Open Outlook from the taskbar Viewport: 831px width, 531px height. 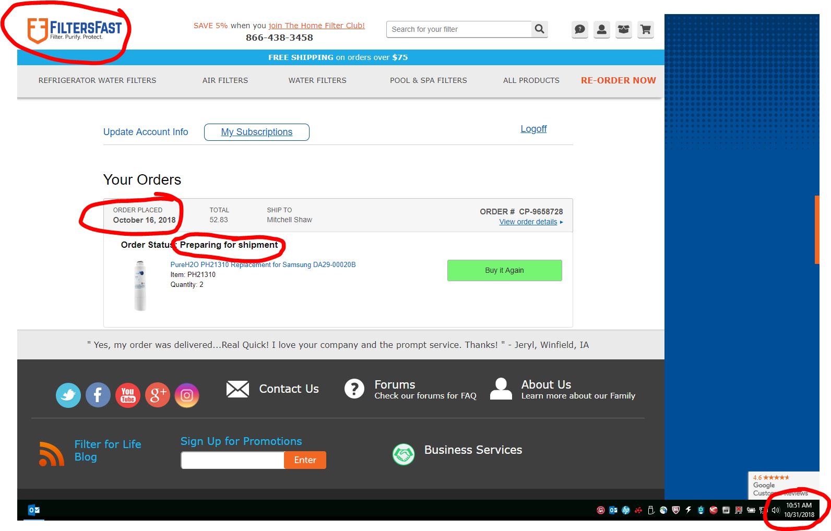34,510
